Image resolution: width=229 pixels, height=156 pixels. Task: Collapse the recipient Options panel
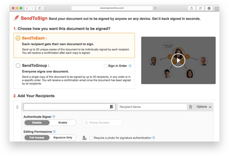point(204,107)
